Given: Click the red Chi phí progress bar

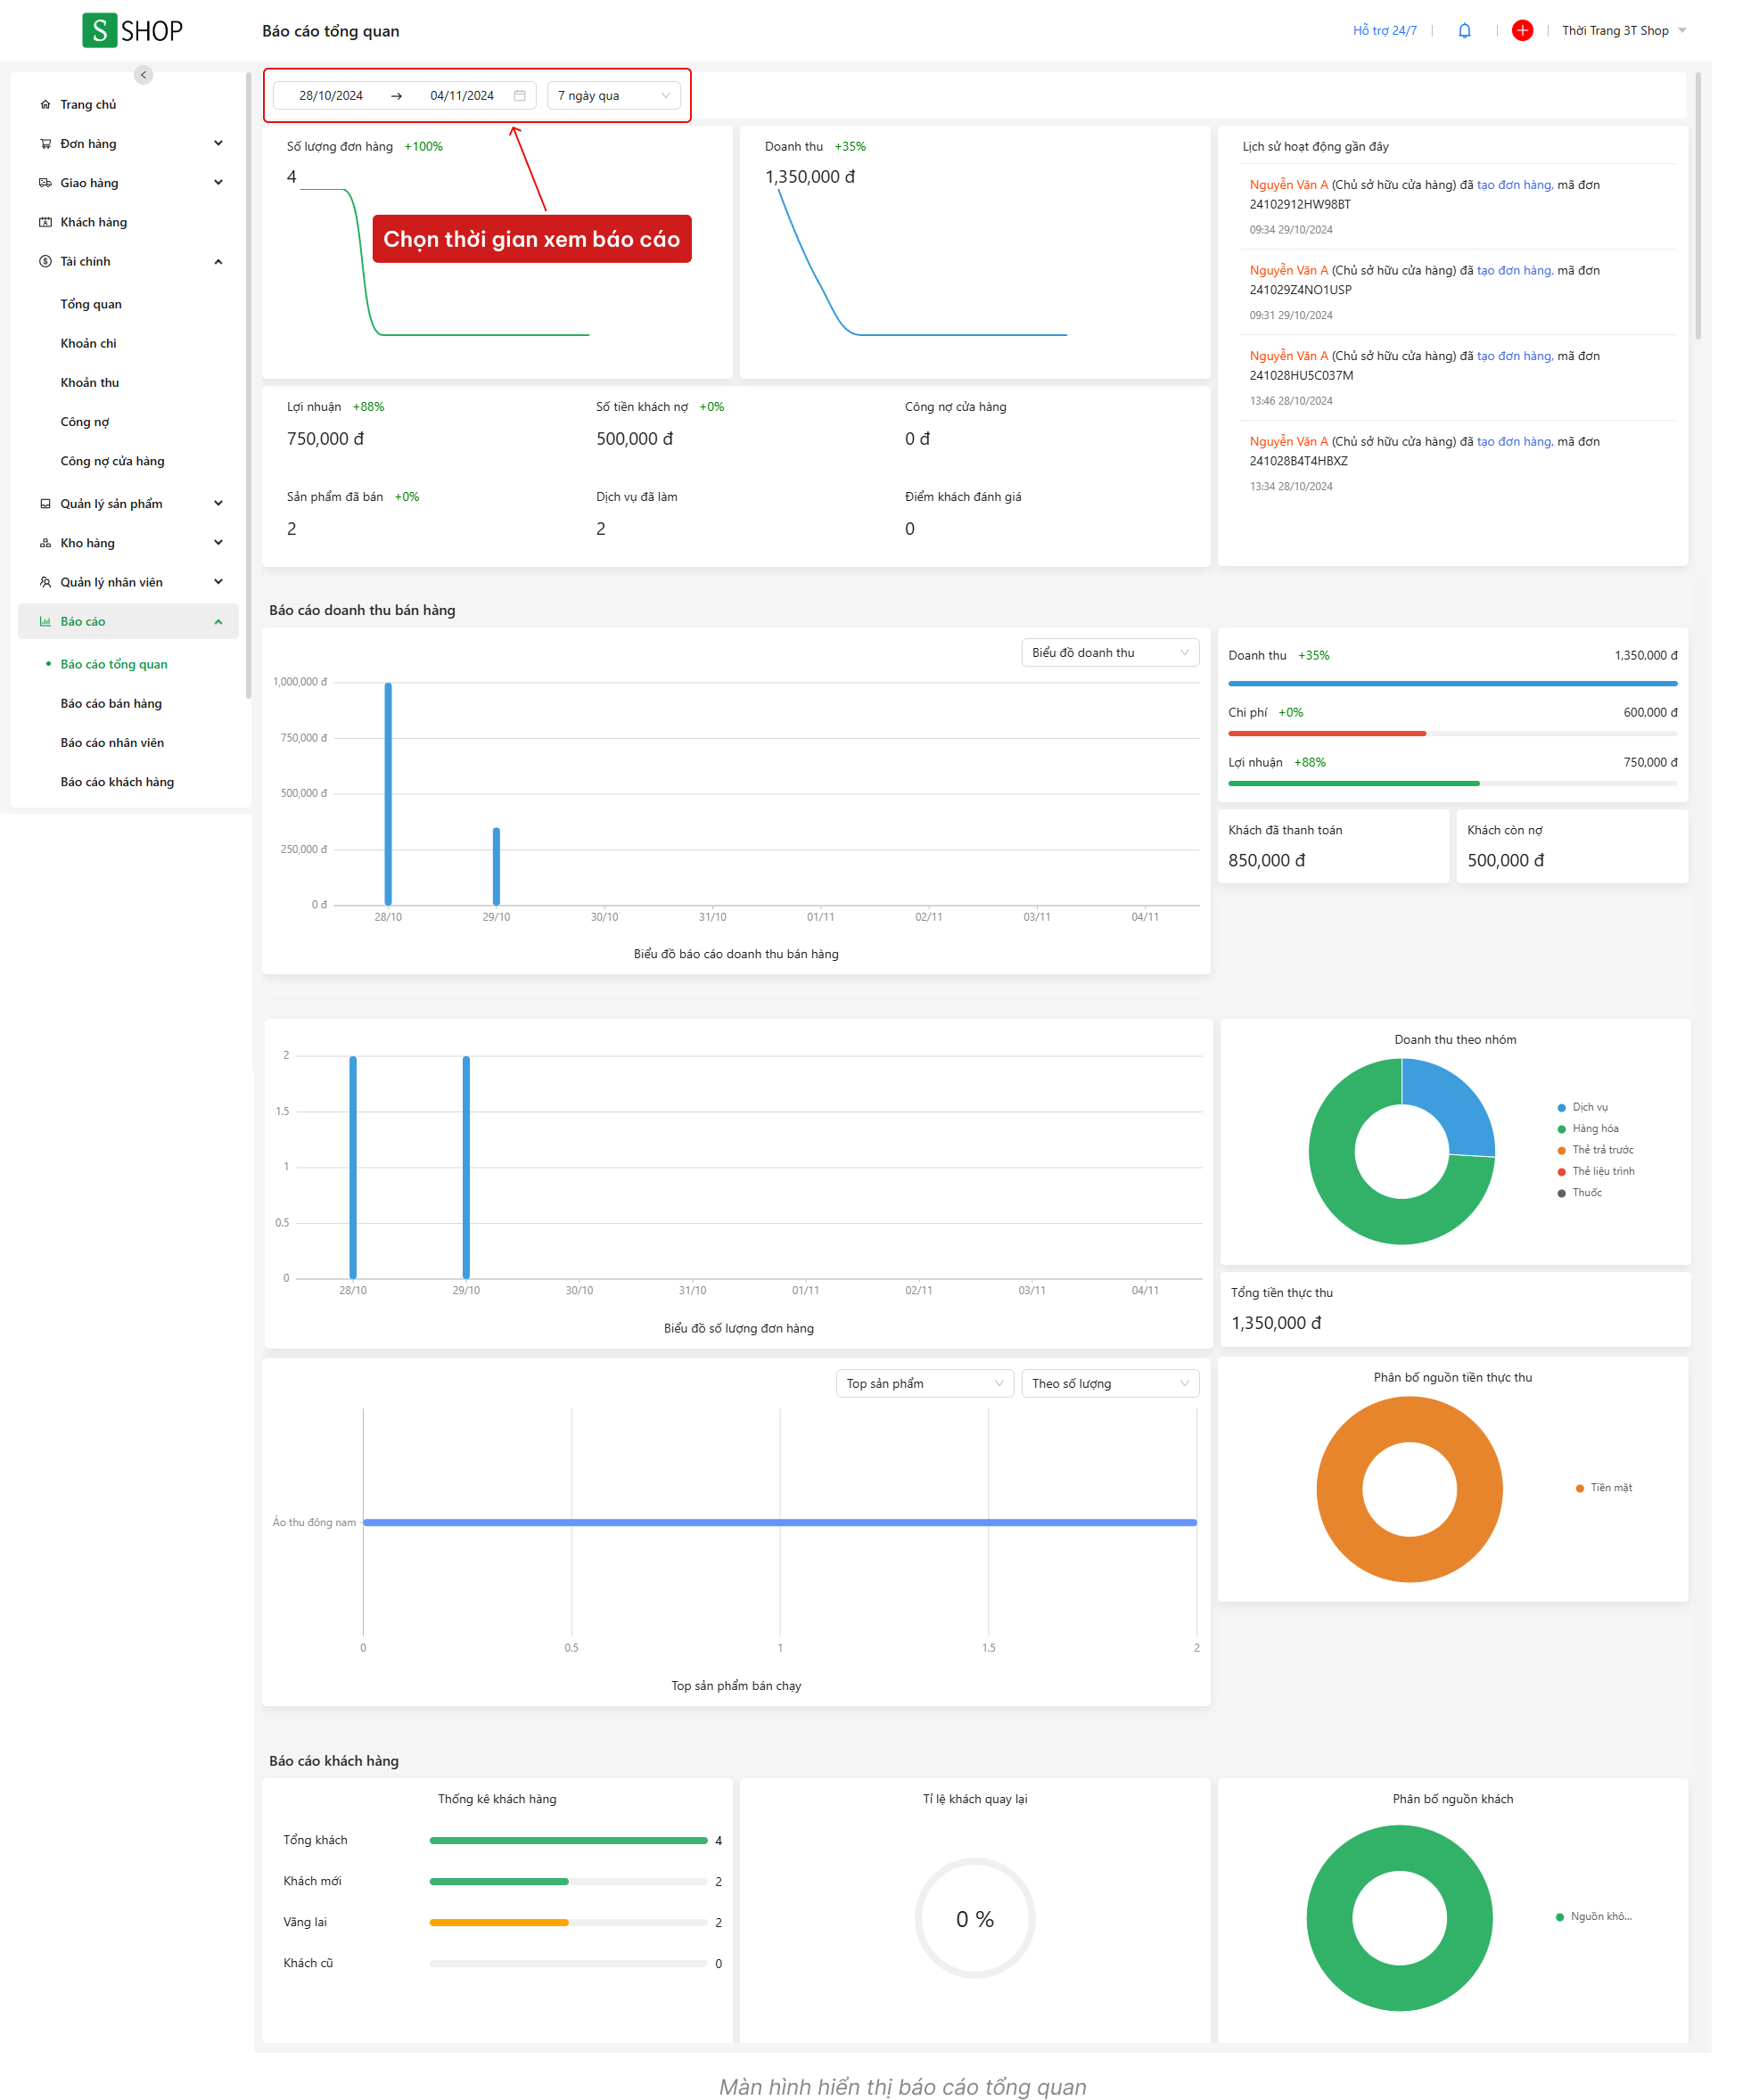Looking at the screenshot, I should pyautogui.click(x=1327, y=734).
